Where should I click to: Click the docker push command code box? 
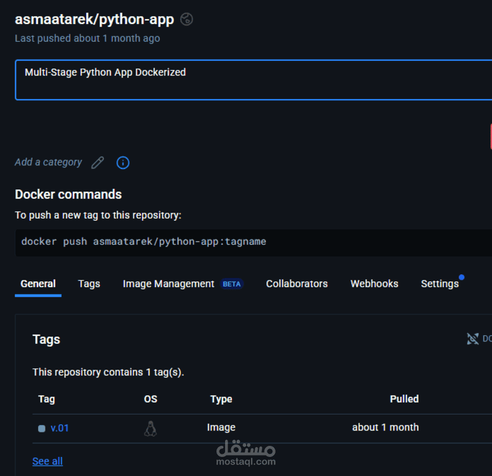pyautogui.click(x=253, y=242)
